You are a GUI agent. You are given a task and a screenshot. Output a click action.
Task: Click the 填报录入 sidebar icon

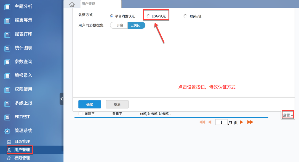pos(7,76)
